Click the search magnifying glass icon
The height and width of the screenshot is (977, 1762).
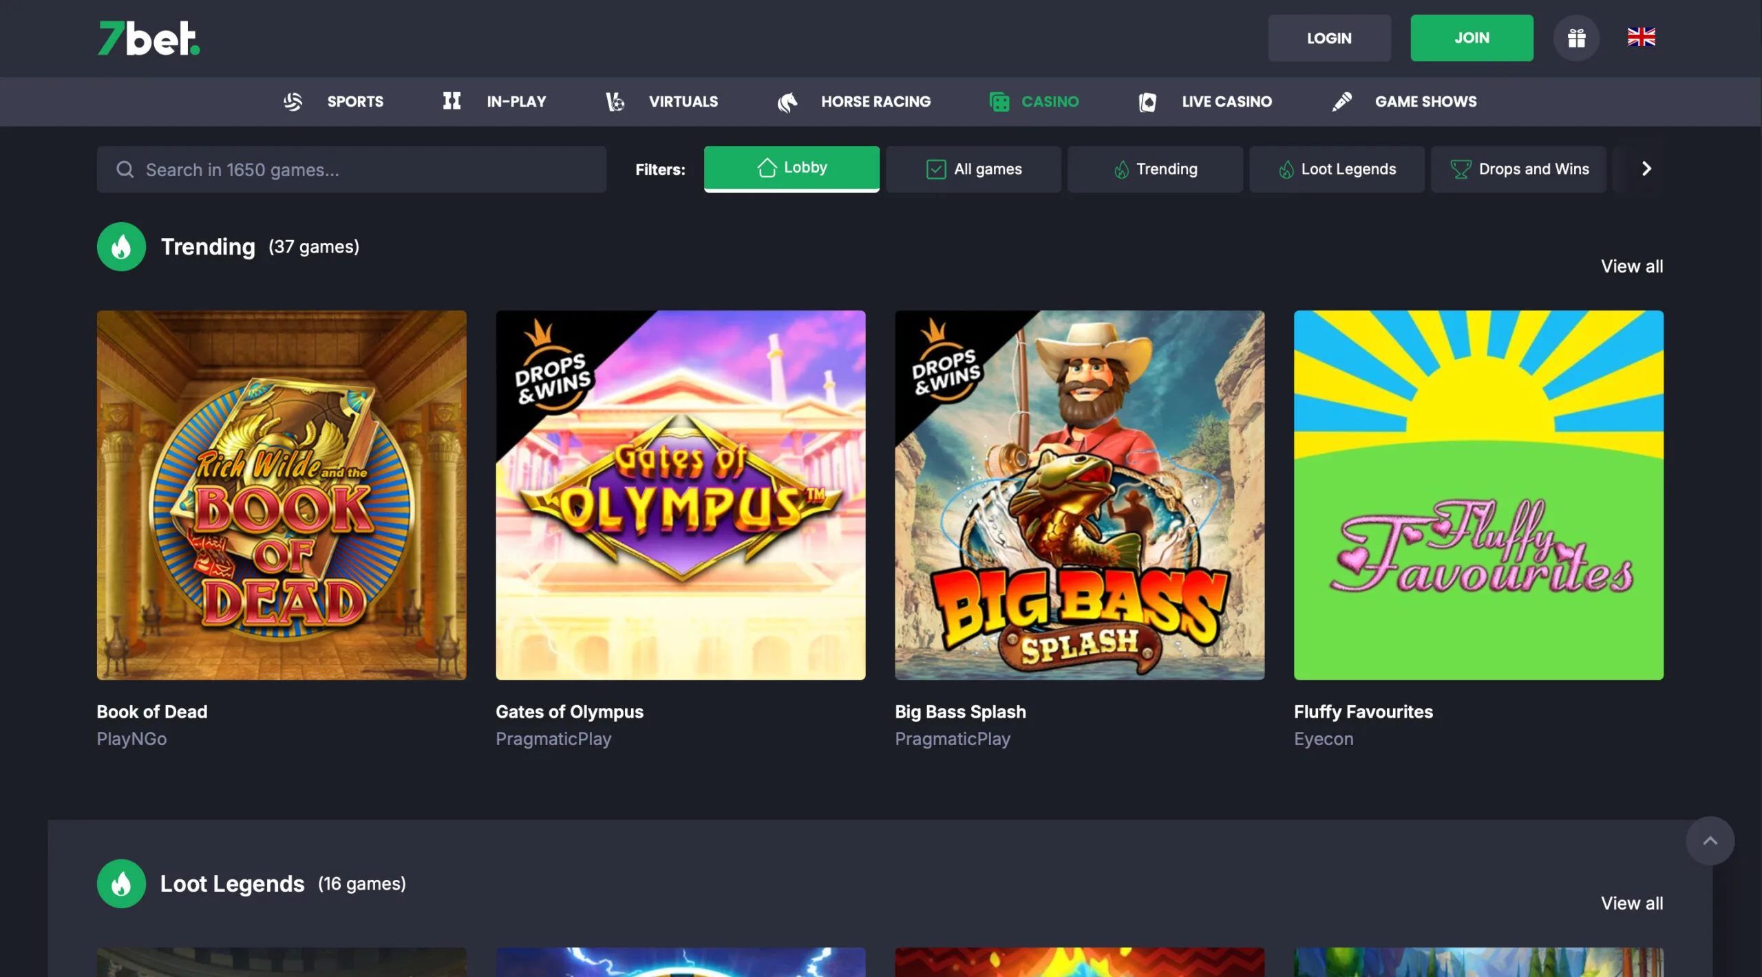coord(125,169)
